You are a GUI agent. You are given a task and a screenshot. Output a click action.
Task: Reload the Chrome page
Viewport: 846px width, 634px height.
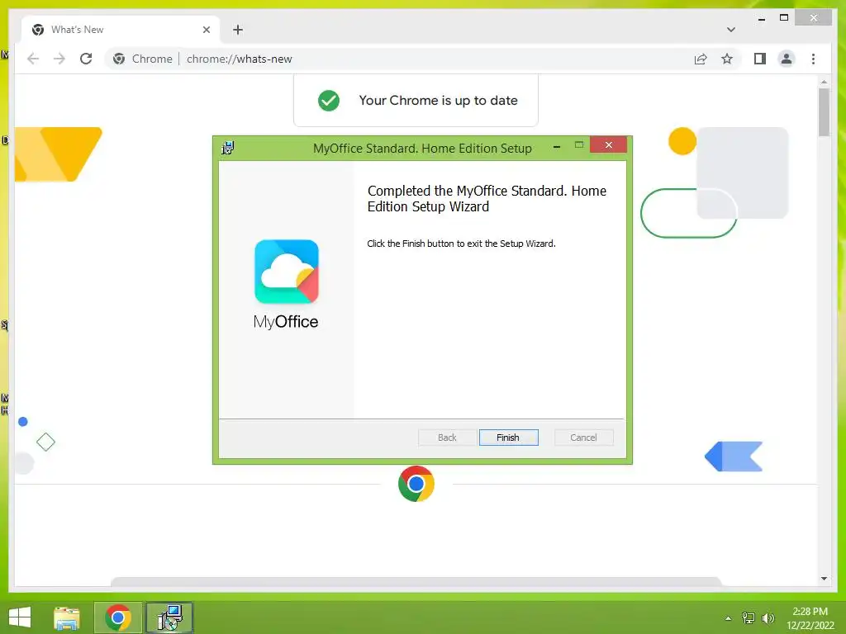pyautogui.click(x=86, y=59)
